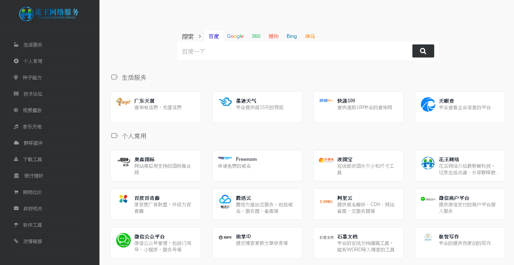Click the 极智写作 logo
Image resolution: width=514 pixels, height=265 pixels.
[428, 237]
